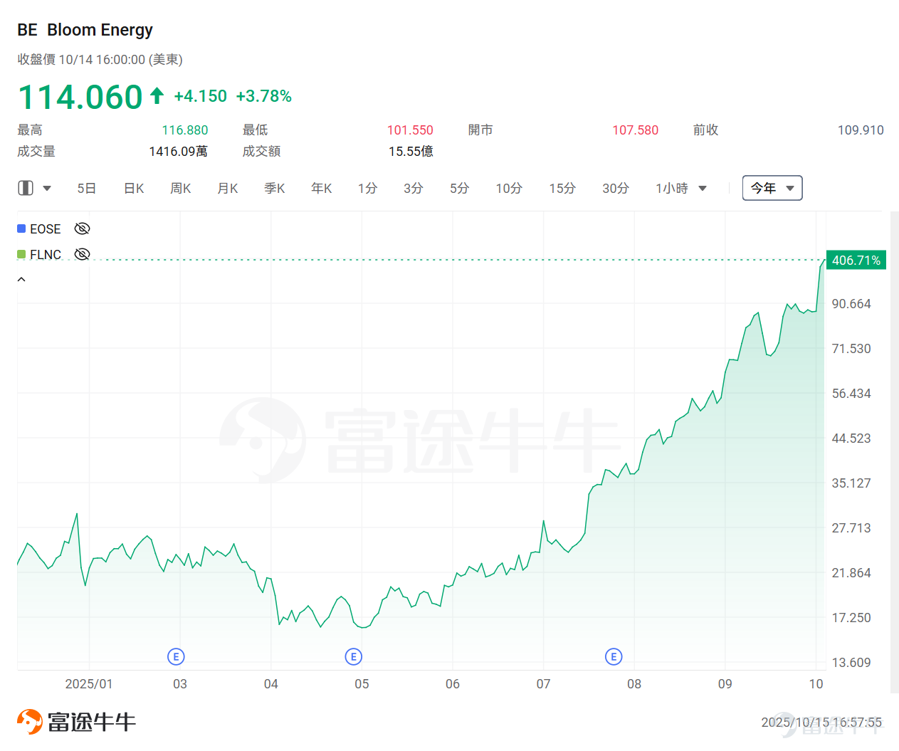The image size is (899, 751).
Task: Select the 1分 interval
Action: (367, 188)
